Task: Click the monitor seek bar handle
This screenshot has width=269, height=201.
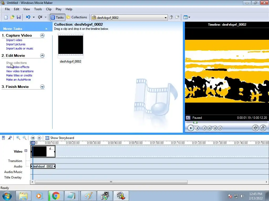Action: pyautogui.click(x=195, y=122)
